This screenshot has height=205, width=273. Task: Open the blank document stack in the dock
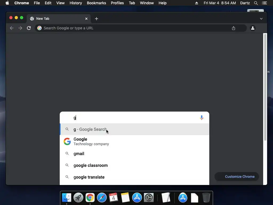[x=194, y=198]
